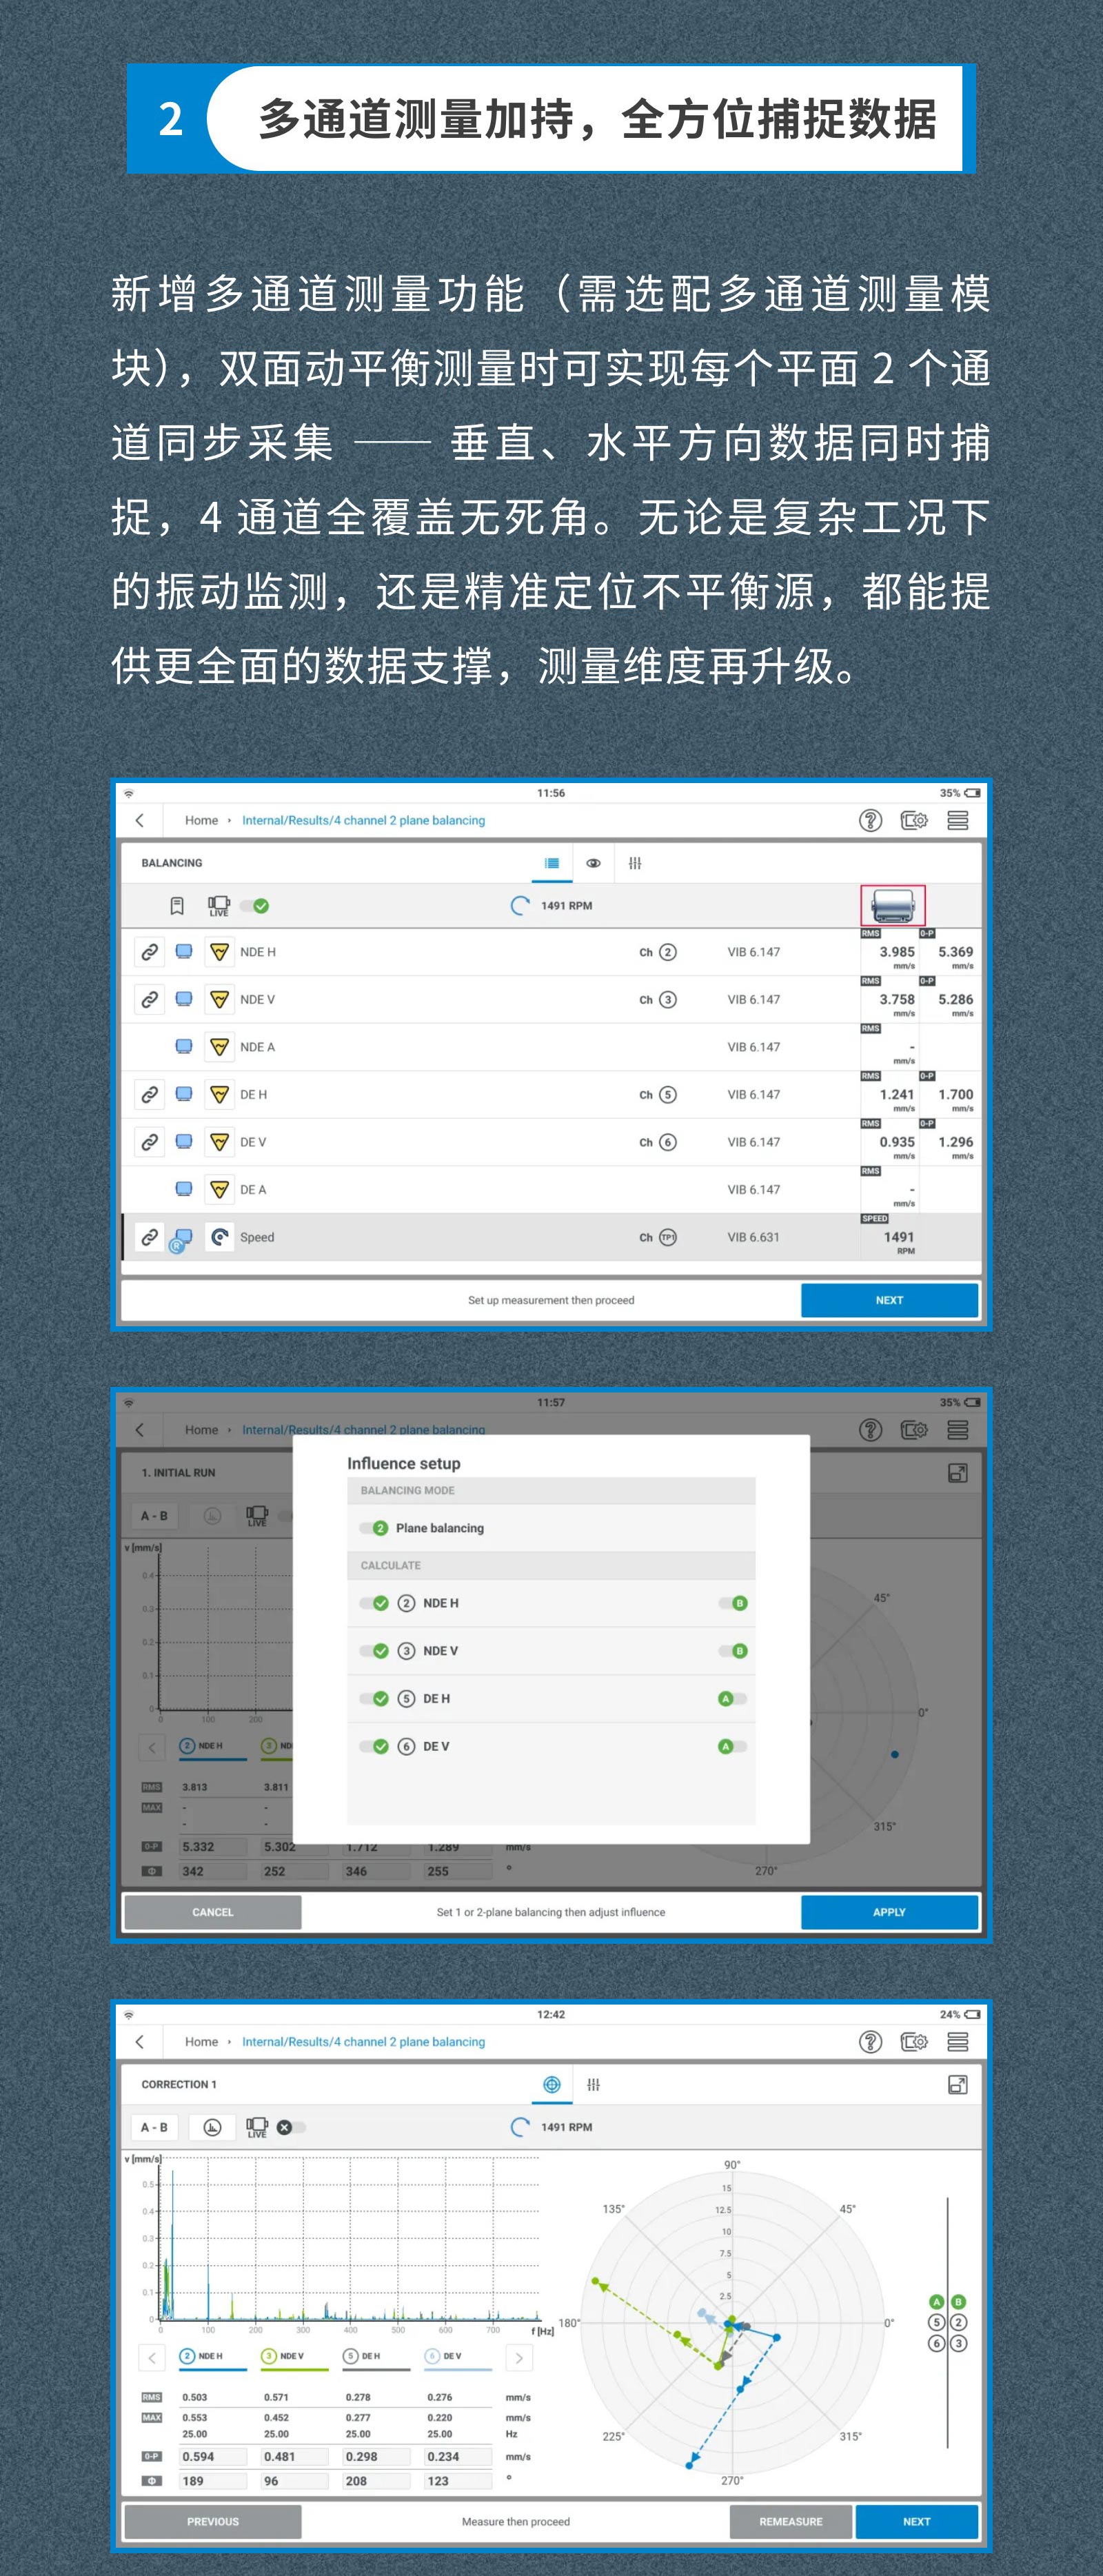Click the Speed row sensor icon
The width and height of the screenshot is (1103, 2576).
click(x=220, y=1237)
